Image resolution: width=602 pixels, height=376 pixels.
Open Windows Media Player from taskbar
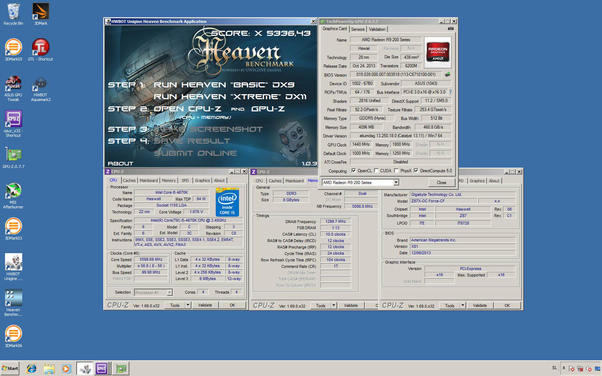(x=66, y=368)
